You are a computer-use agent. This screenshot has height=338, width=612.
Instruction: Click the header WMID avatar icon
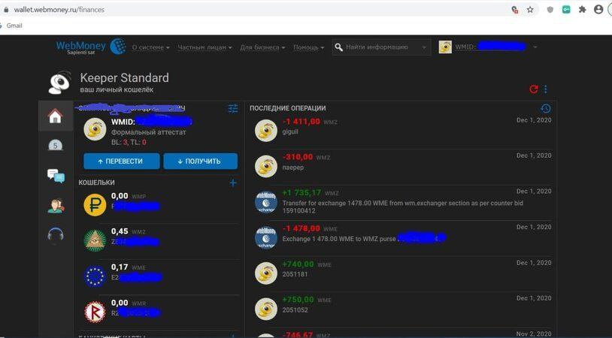pos(445,47)
